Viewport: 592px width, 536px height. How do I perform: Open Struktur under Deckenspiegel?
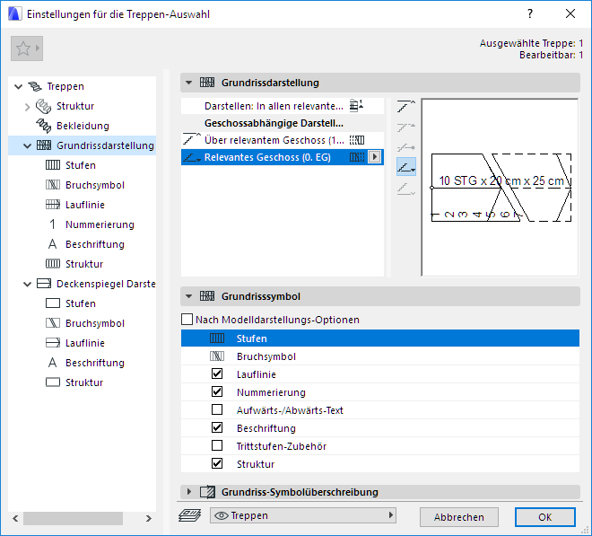[x=84, y=382]
